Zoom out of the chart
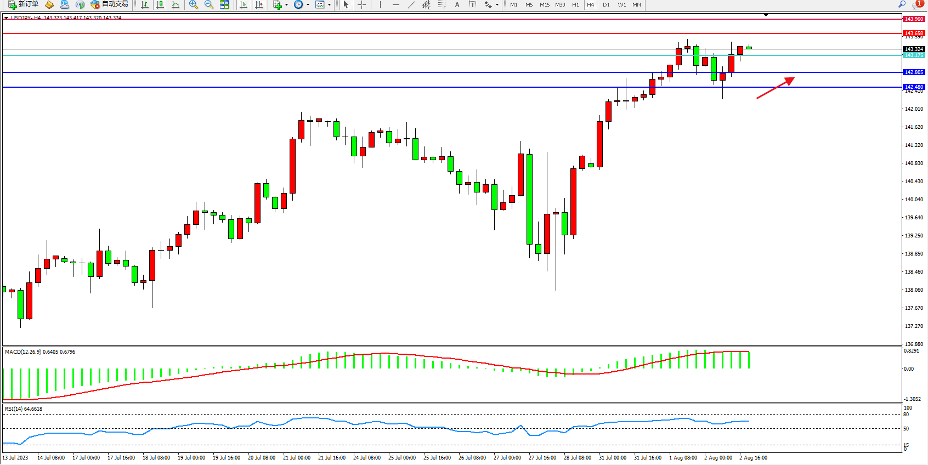This screenshot has width=928, height=465. pos(208,4)
